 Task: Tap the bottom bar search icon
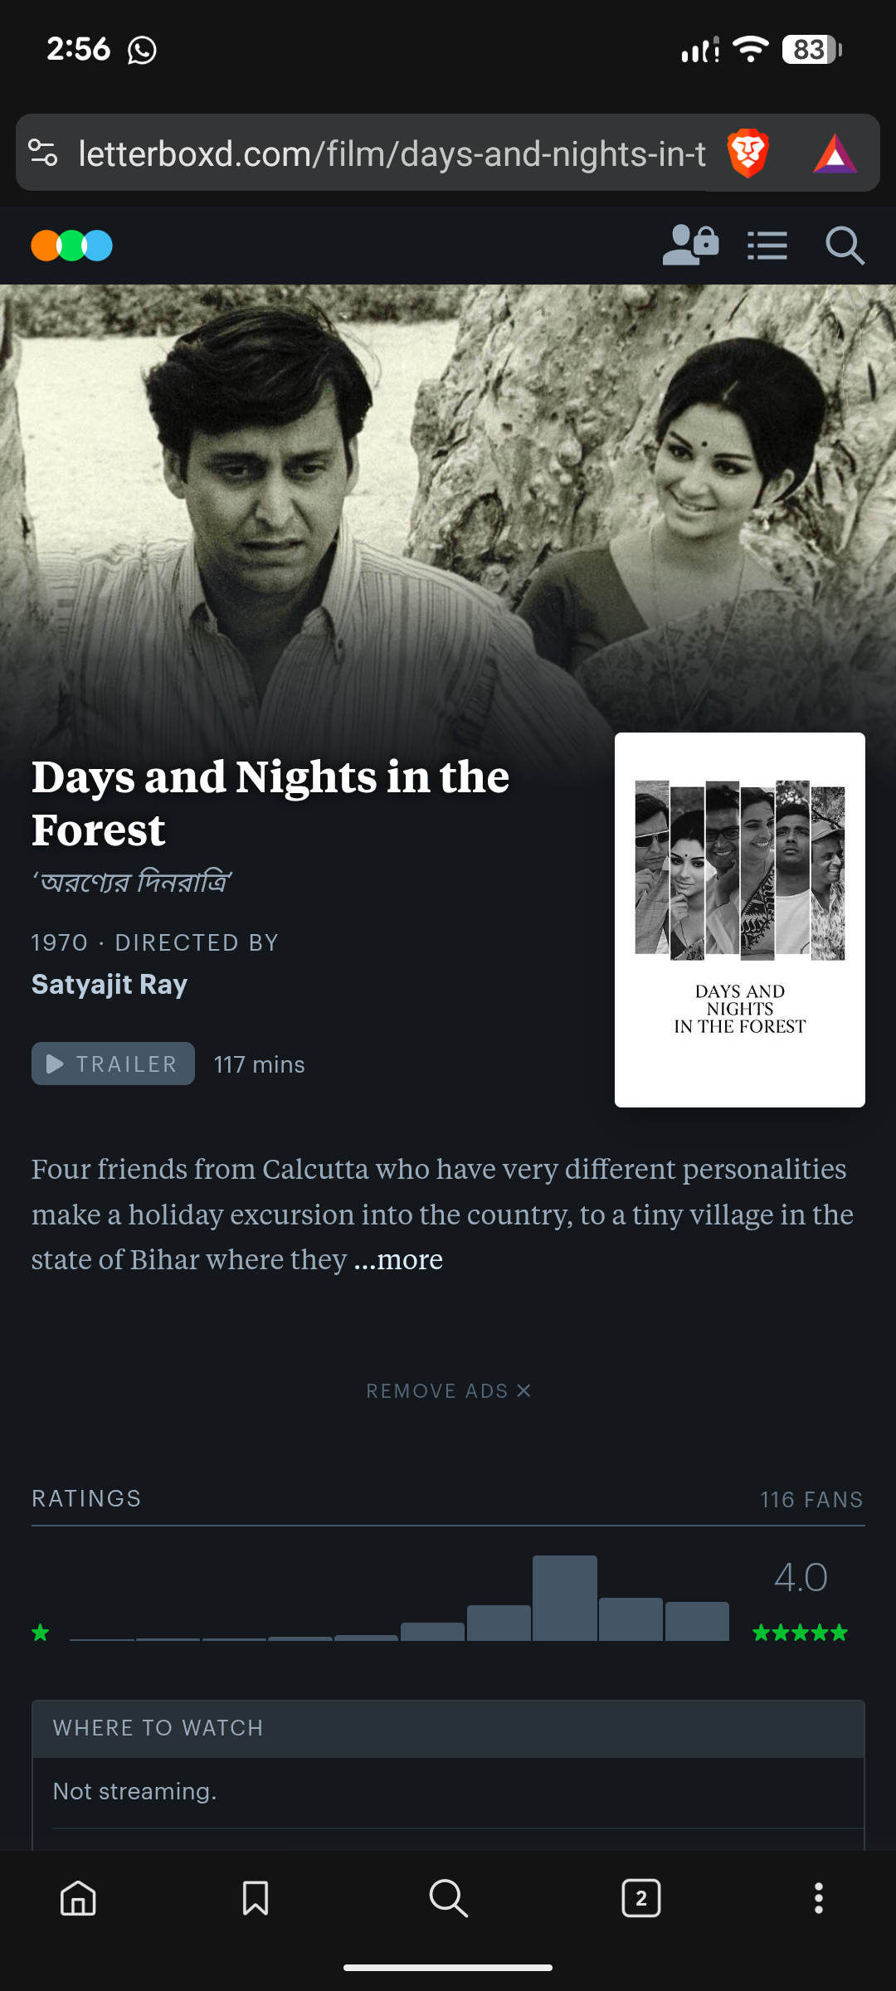(x=448, y=1898)
